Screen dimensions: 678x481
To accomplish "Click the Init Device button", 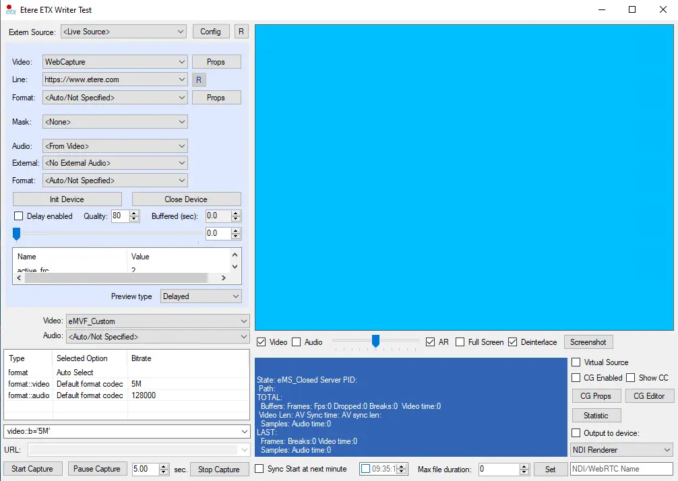I will coord(67,199).
